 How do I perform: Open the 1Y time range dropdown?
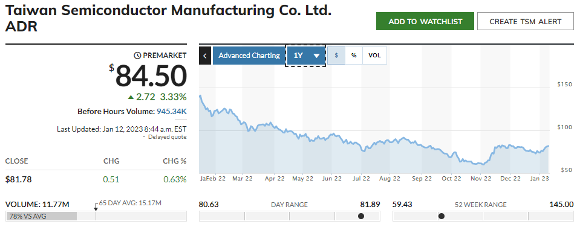click(x=306, y=56)
